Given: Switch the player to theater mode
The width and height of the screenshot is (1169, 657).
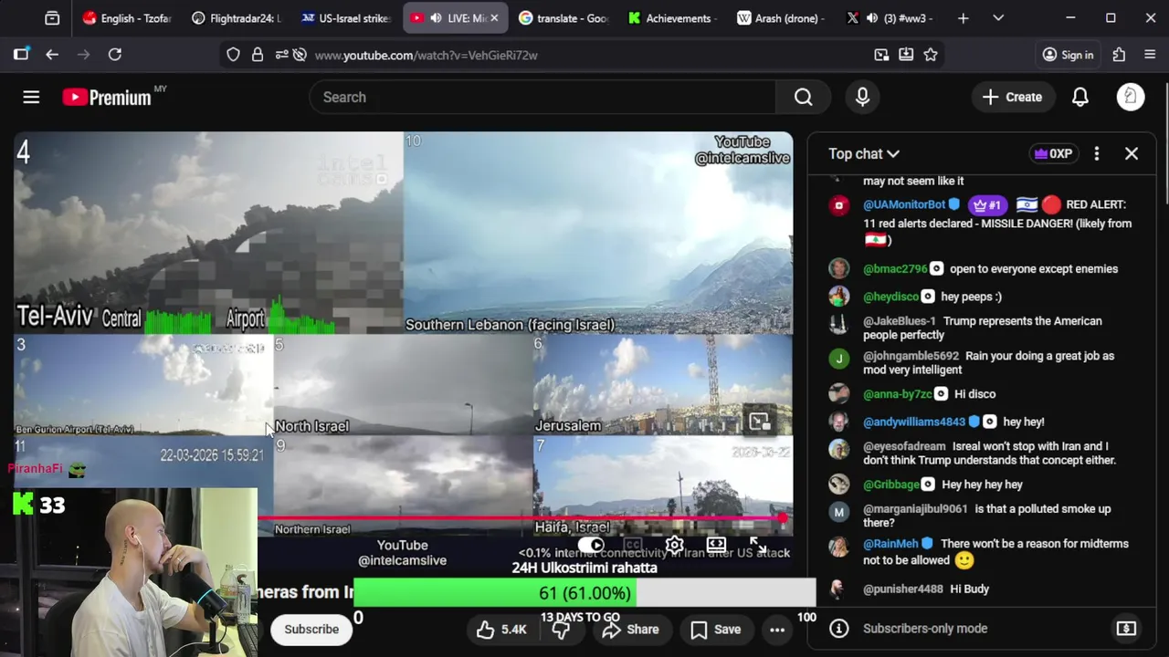Looking at the screenshot, I should 716,545.
